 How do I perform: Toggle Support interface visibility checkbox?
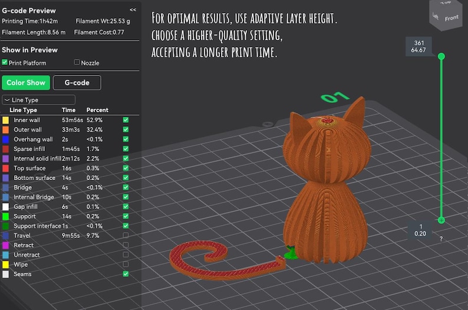[126, 226]
